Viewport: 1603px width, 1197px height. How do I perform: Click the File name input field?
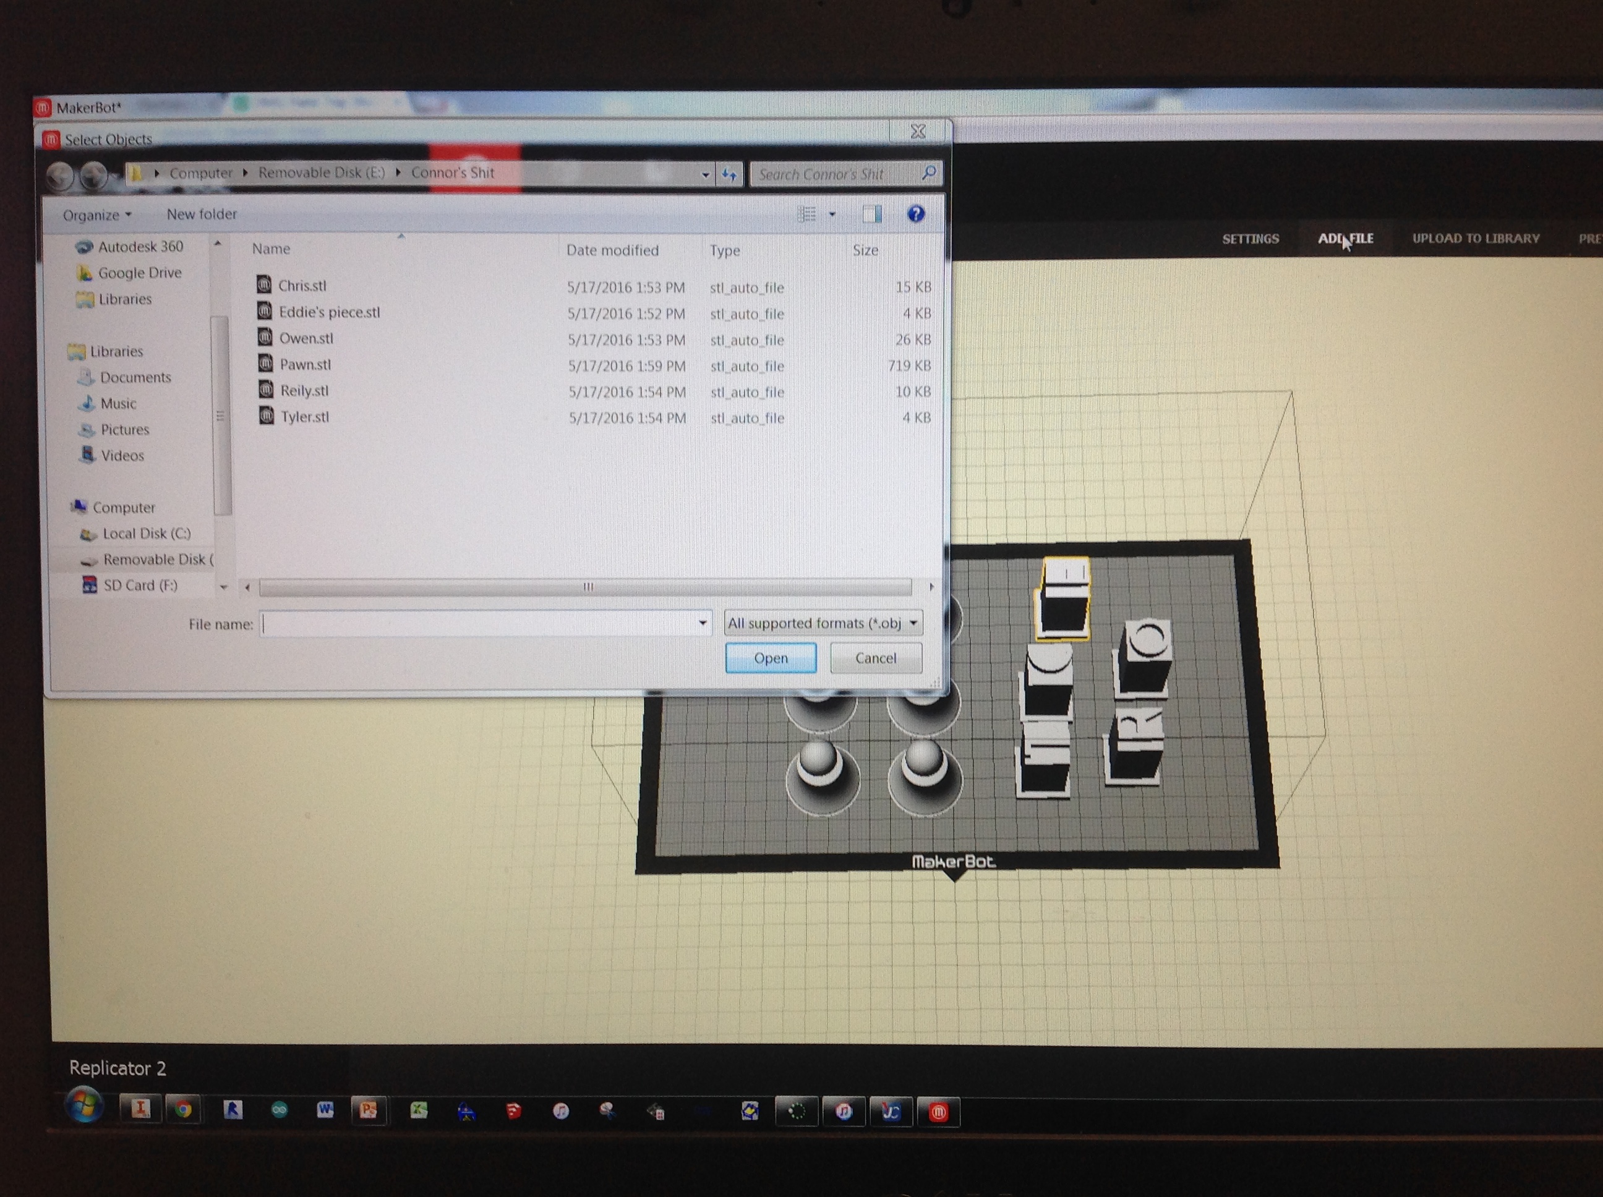(478, 623)
